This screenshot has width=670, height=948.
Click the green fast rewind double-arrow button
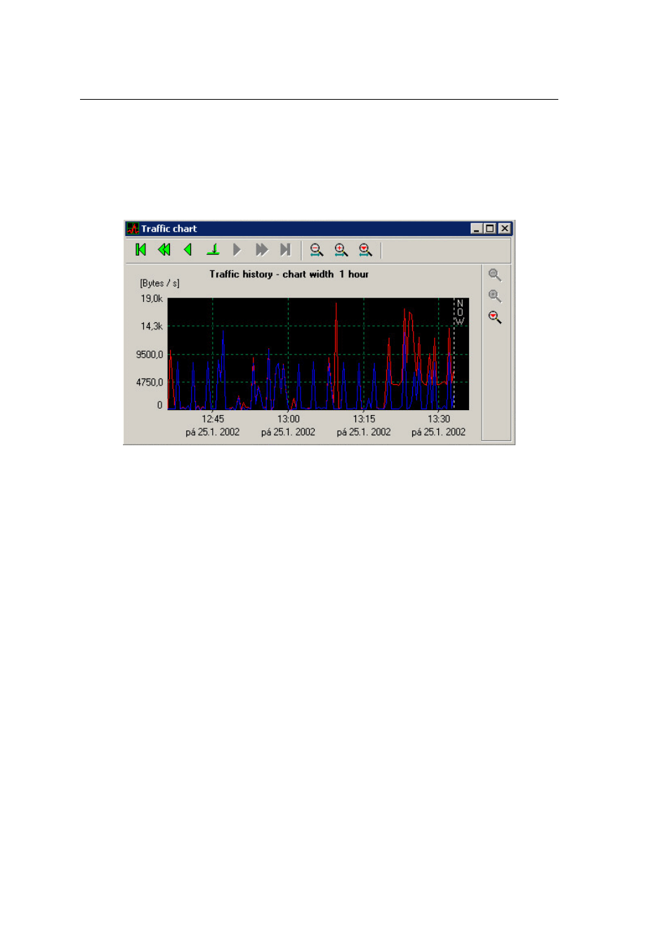click(x=164, y=250)
